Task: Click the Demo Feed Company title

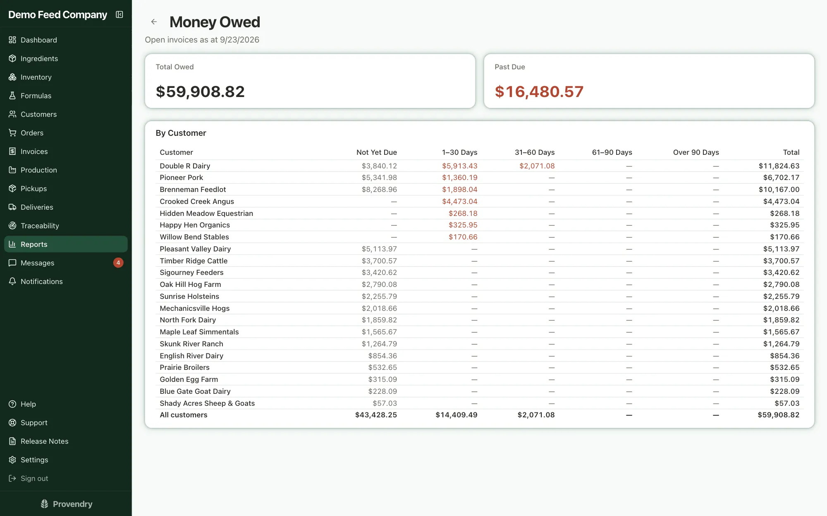Action: point(57,15)
